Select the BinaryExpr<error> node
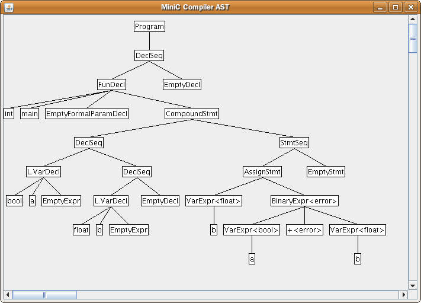This screenshot has width=421, height=303. [x=304, y=201]
